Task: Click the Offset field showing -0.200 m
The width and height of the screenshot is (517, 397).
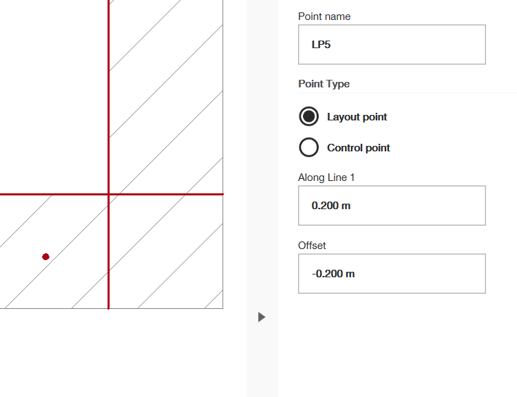Action: (392, 273)
